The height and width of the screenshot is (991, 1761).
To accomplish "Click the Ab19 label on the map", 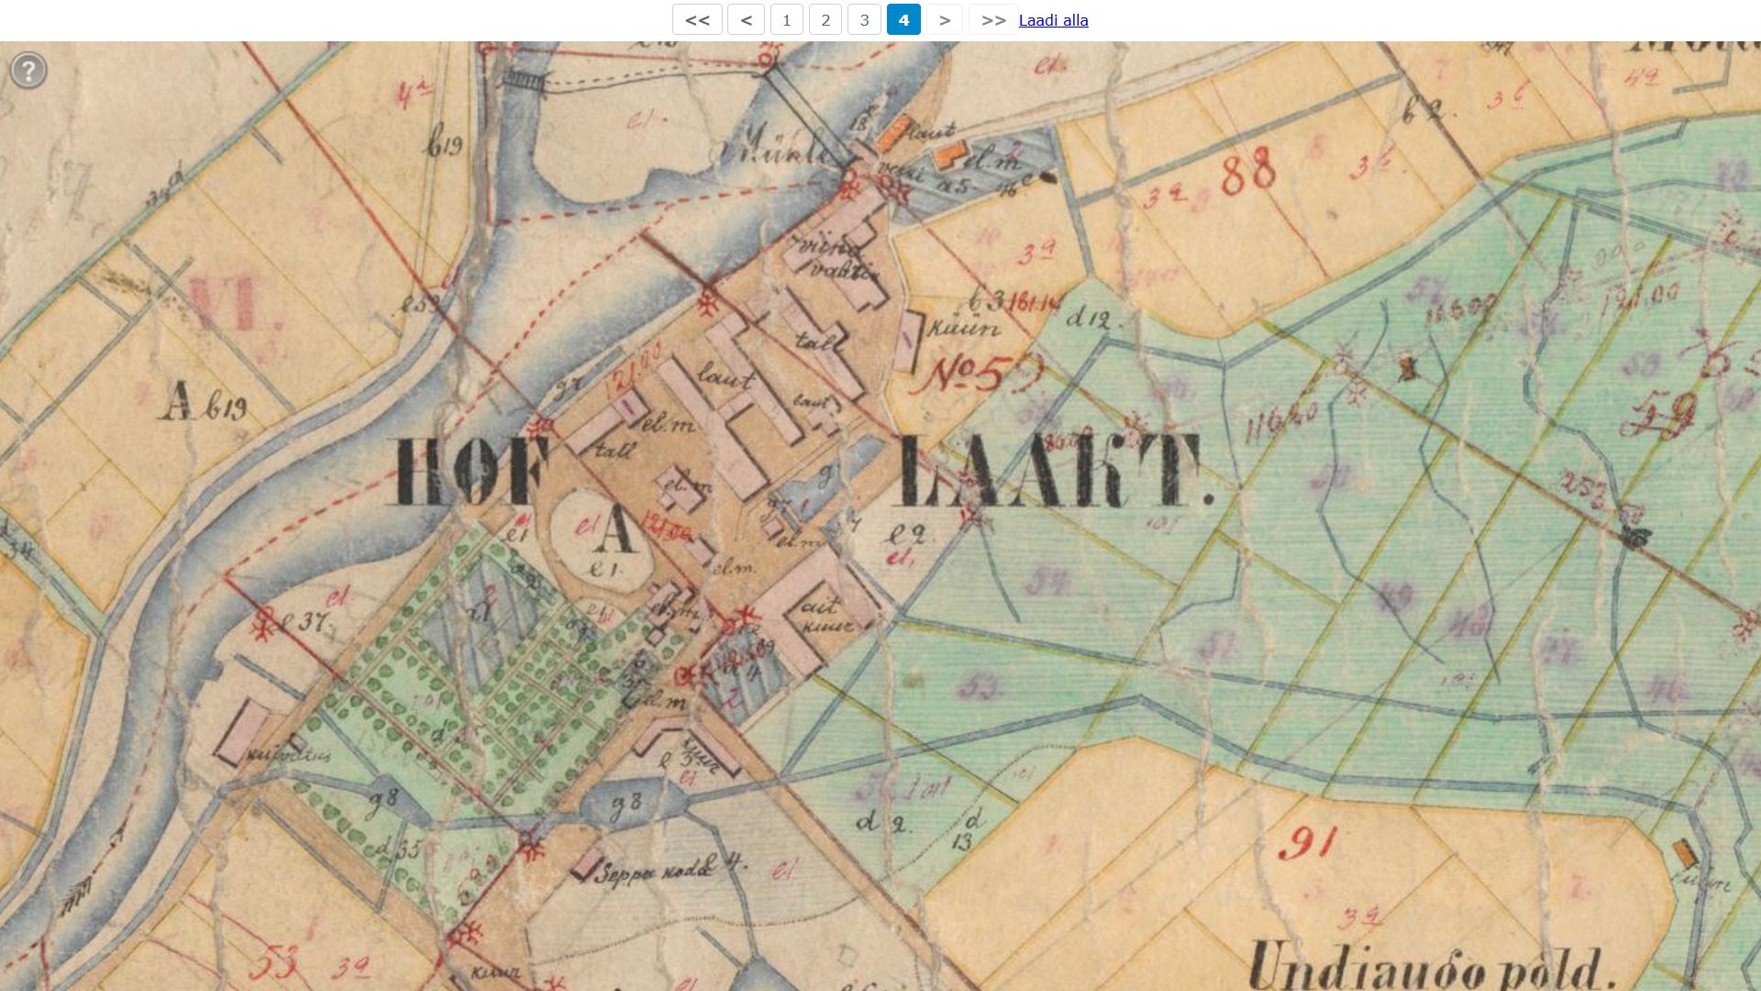I will (204, 402).
